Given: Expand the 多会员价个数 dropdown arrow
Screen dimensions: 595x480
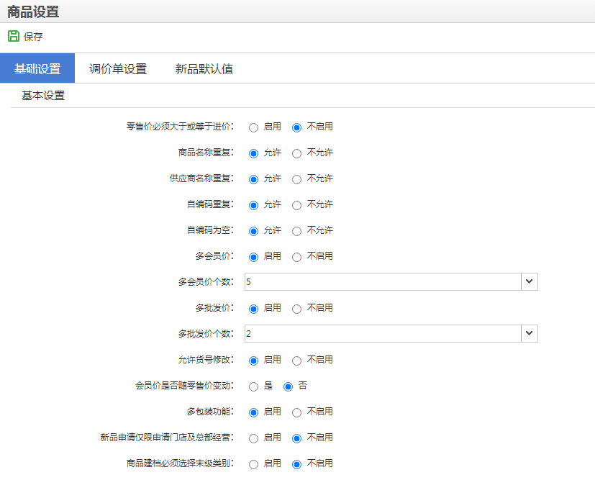Looking at the screenshot, I should pos(530,282).
